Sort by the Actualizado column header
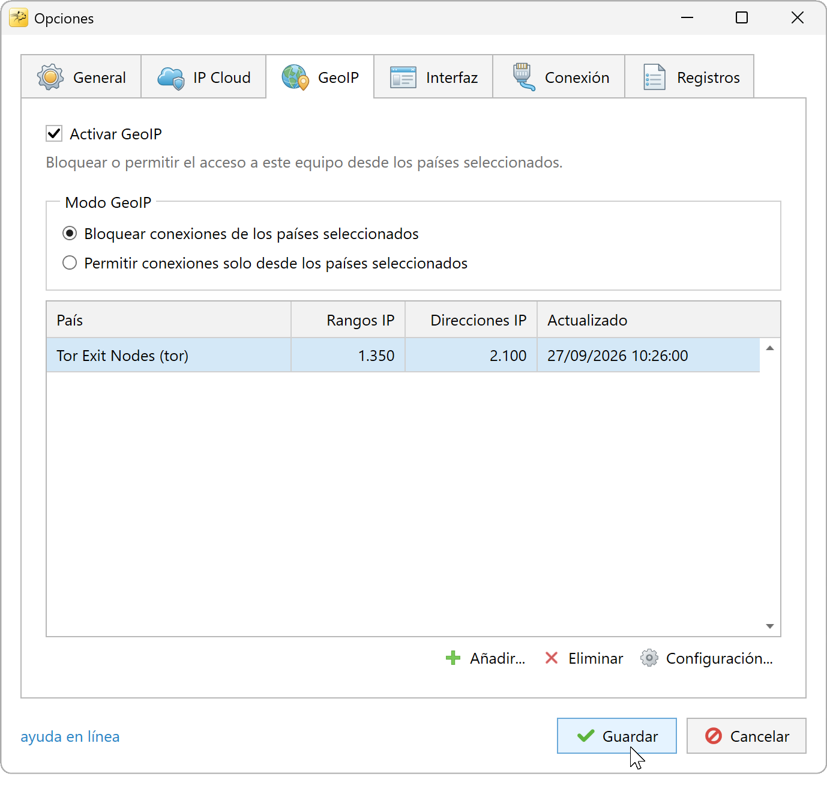Viewport: 827px width, 788px height. coord(659,320)
